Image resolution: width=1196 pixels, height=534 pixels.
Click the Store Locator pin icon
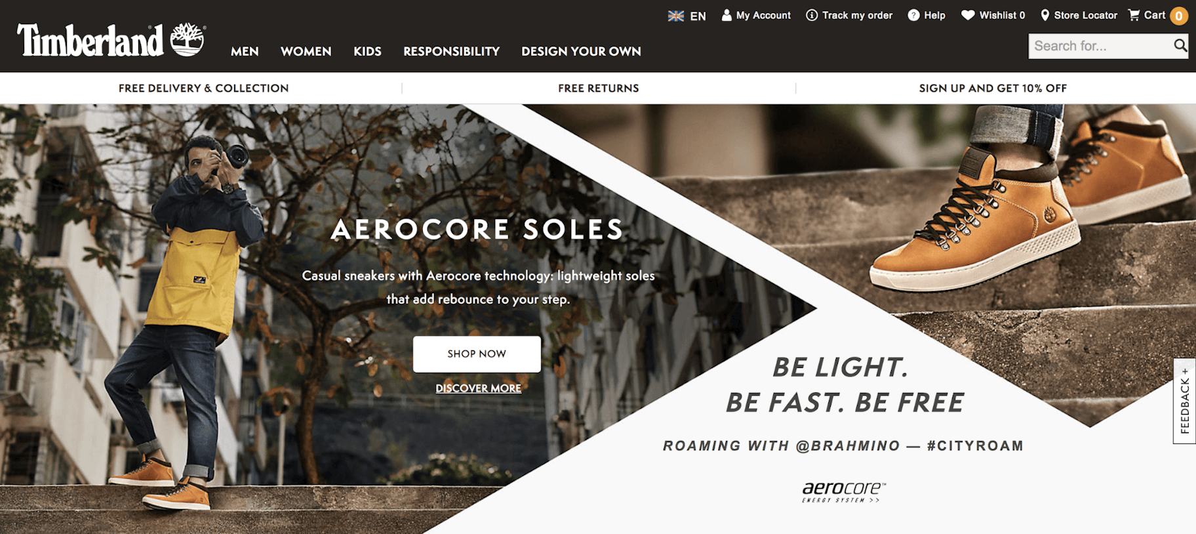(x=1045, y=15)
